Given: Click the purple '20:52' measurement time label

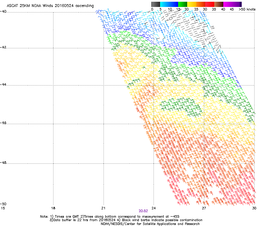Looking at the screenshot, I should click(143, 211).
